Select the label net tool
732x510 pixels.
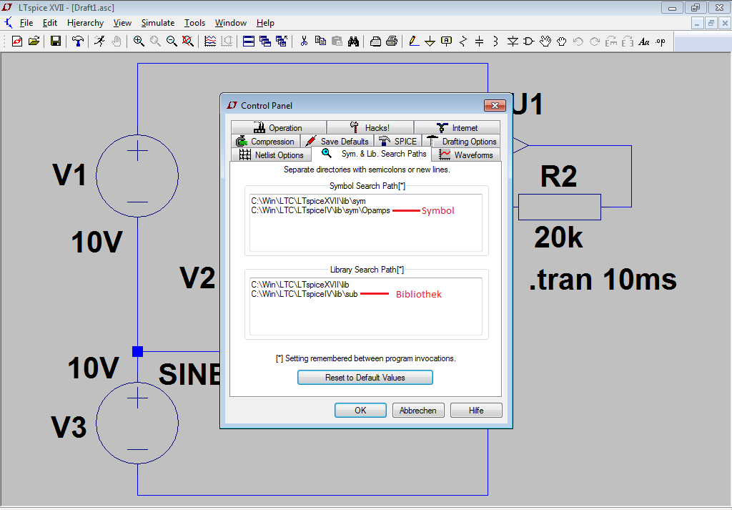[x=446, y=41]
